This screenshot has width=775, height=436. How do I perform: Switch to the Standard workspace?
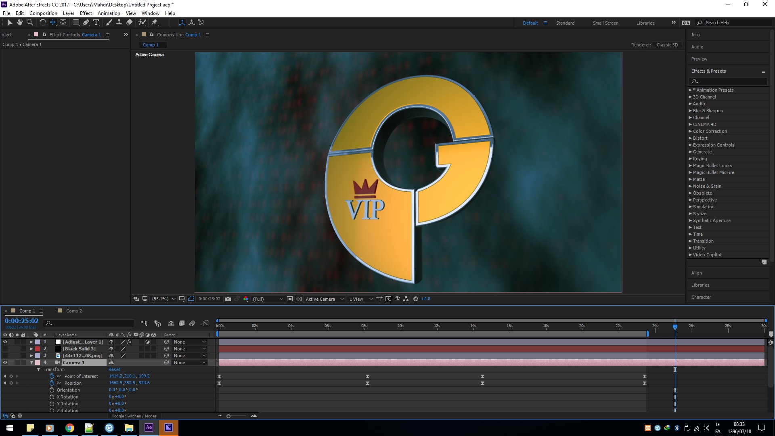[x=565, y=23]
